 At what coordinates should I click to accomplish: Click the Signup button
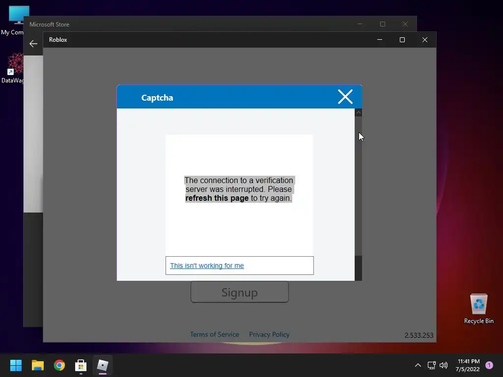click(240, 292)
